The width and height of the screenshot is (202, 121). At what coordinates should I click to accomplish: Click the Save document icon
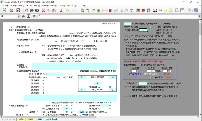[x=18, y=10]
